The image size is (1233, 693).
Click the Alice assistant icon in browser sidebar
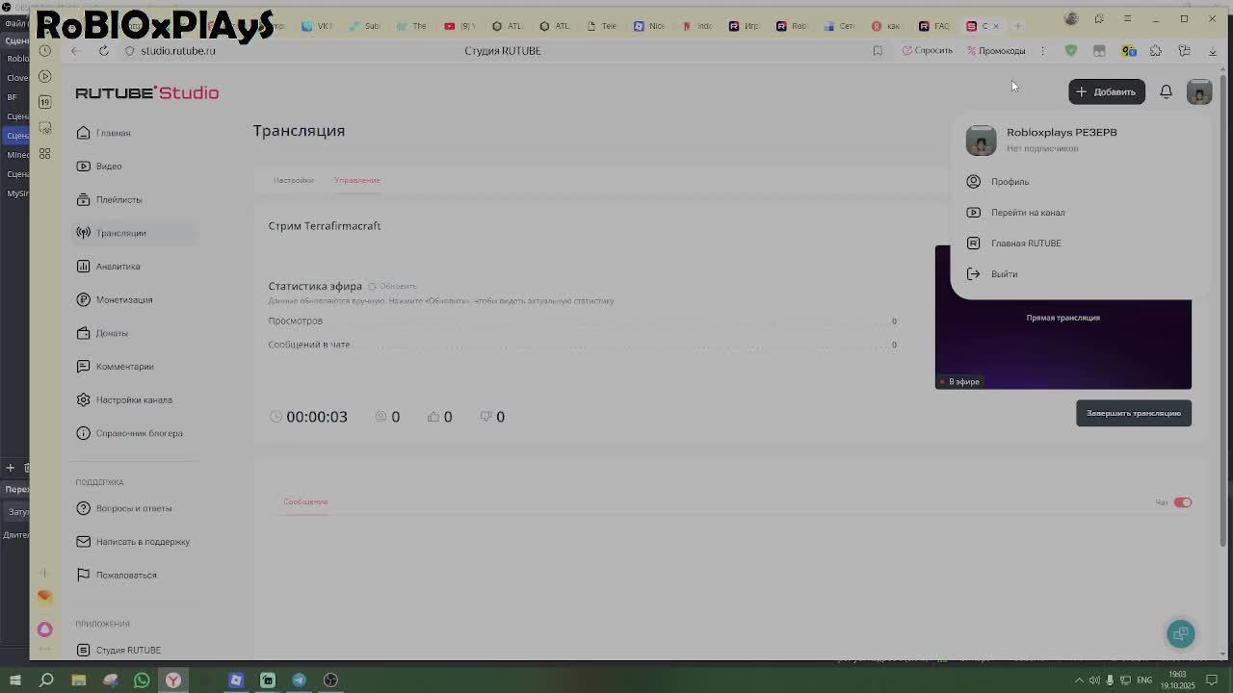pos(45,629)
